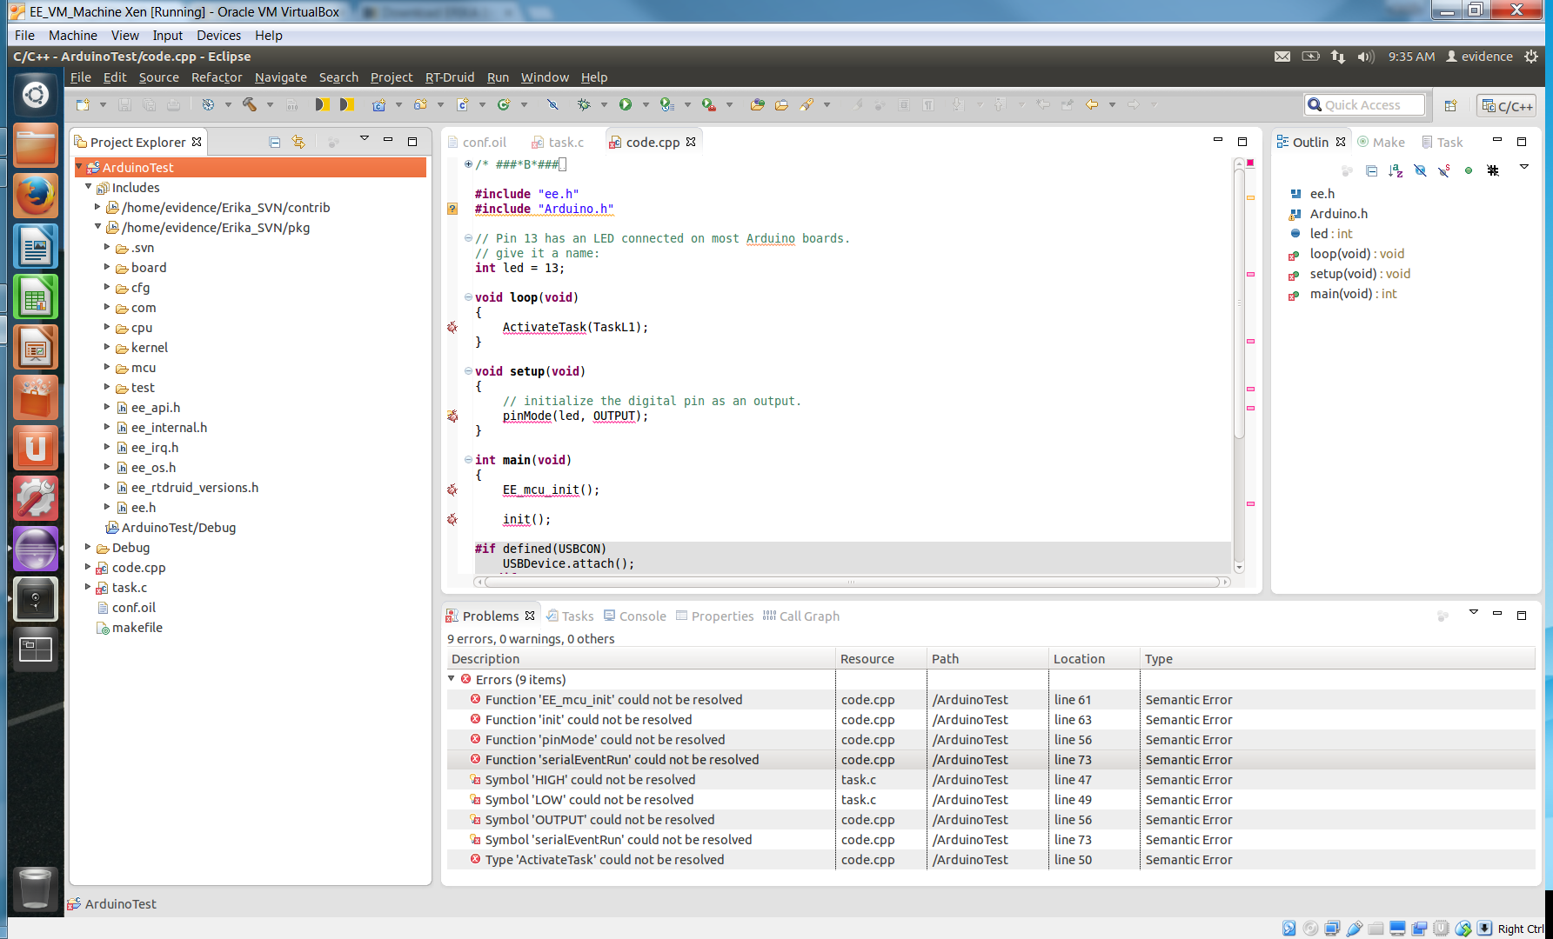The image size is (1553, 939).
Task: Open the New wizard toolbar icon
Action: pyautogui.click(x=83, y=105)
